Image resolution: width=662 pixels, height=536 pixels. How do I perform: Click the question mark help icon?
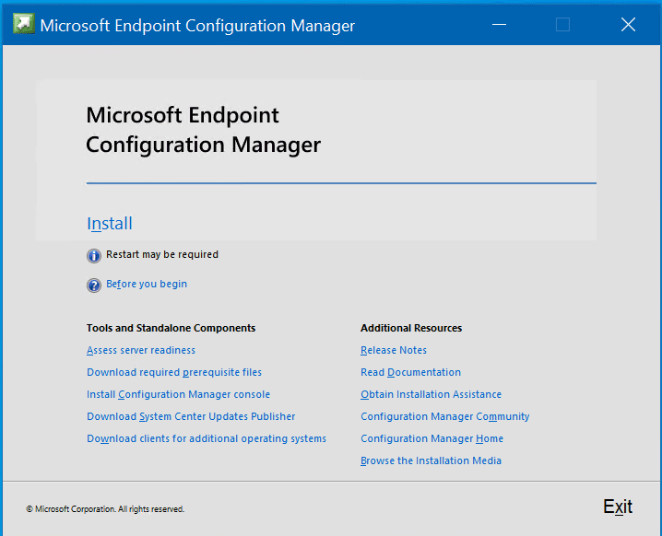[x=94, y=285]
